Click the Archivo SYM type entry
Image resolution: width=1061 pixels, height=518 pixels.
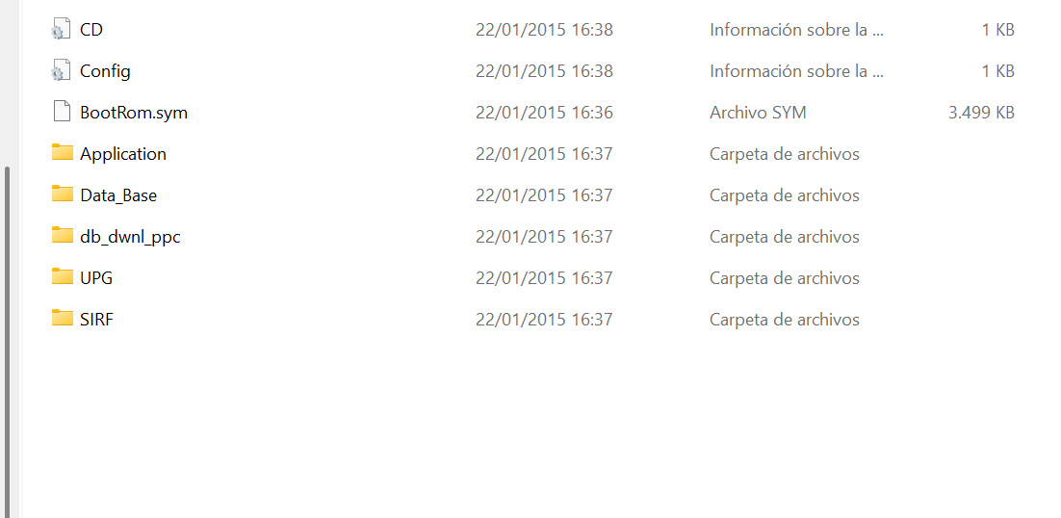pos(758,113)
